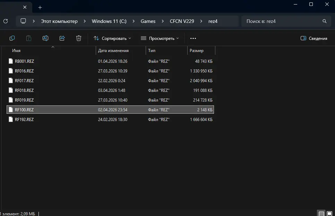The height and width of the screenshot is (216, 335).
Task: Open the Сортировать sort dropdown
Action: point(112,38)
